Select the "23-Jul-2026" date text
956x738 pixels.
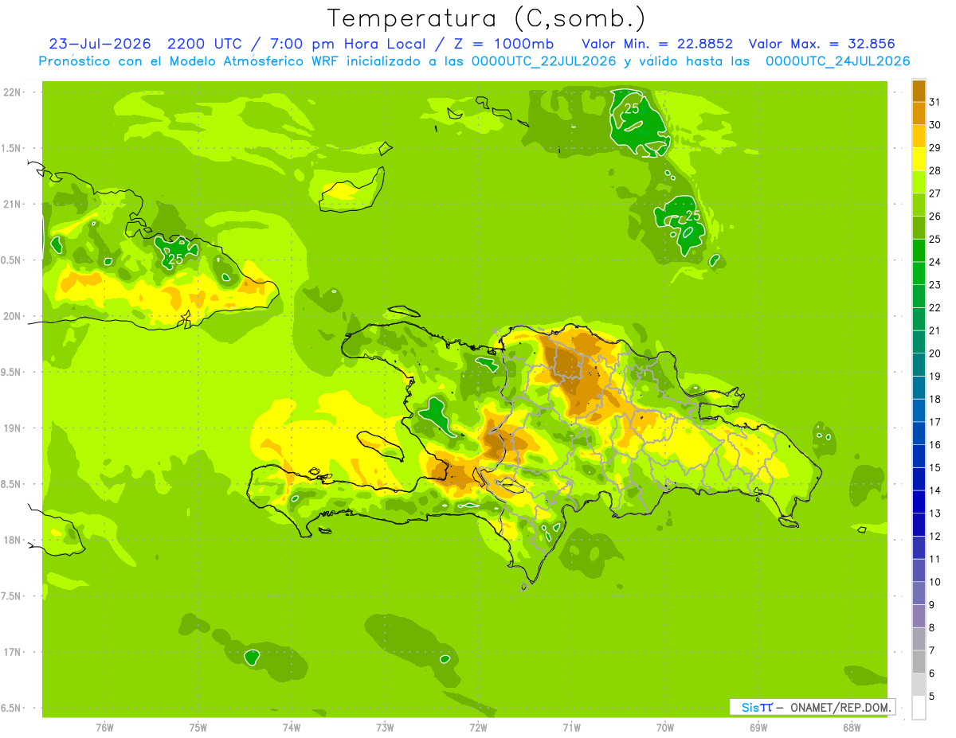point(100,44)
